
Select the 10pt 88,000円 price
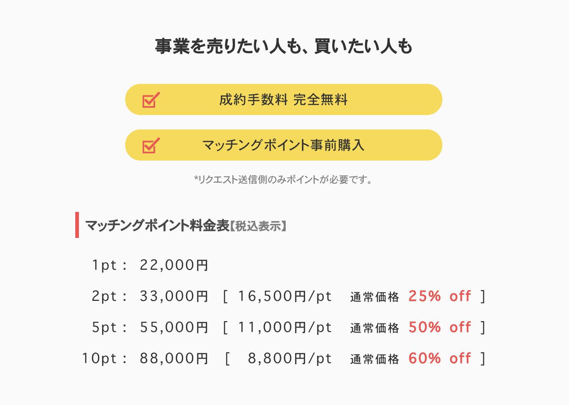pos(174,359)
